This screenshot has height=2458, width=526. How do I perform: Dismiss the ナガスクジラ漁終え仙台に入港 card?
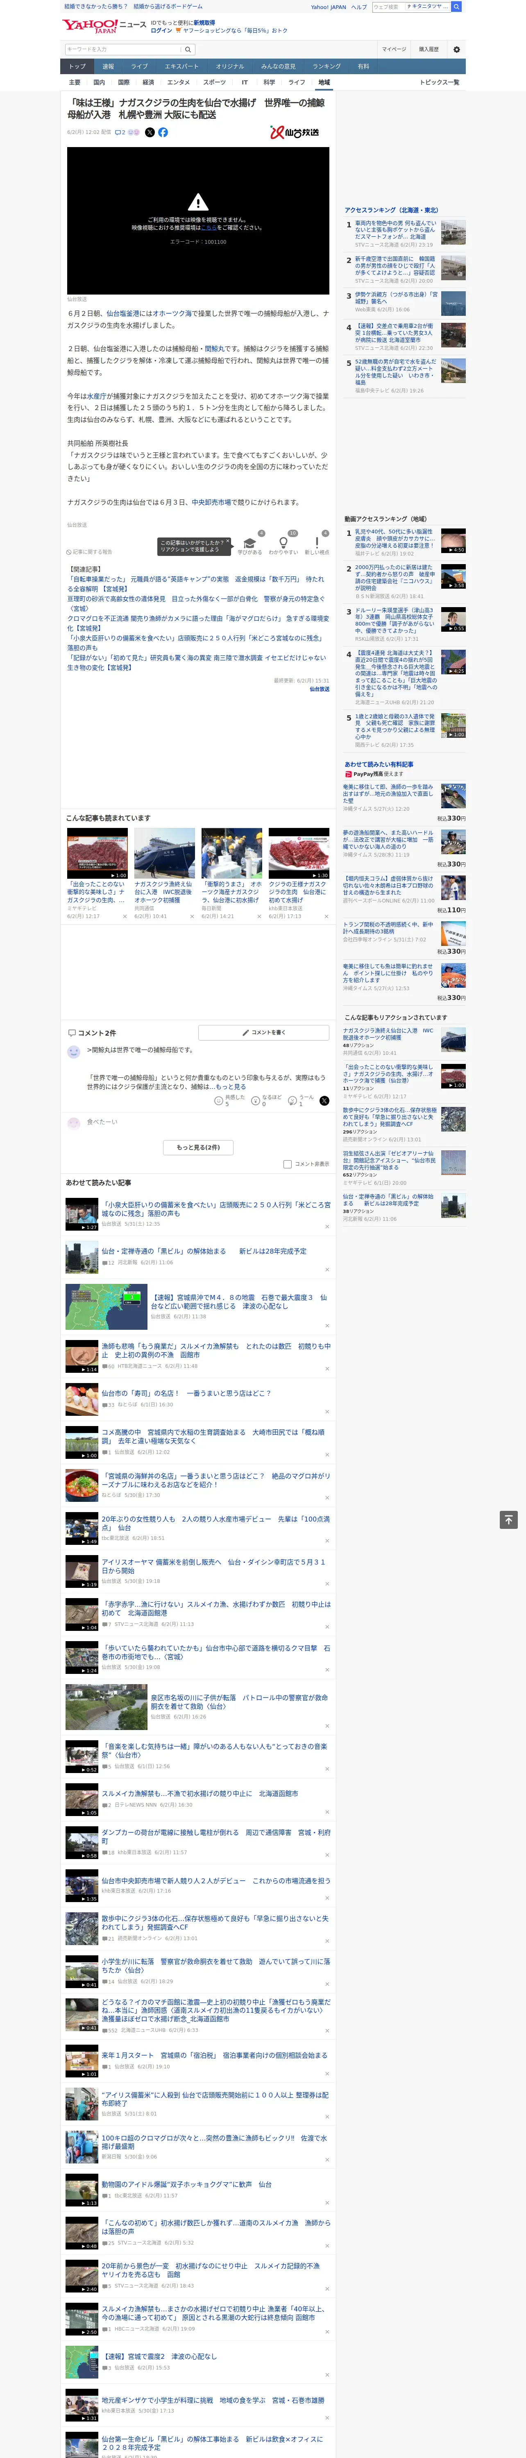192,916
